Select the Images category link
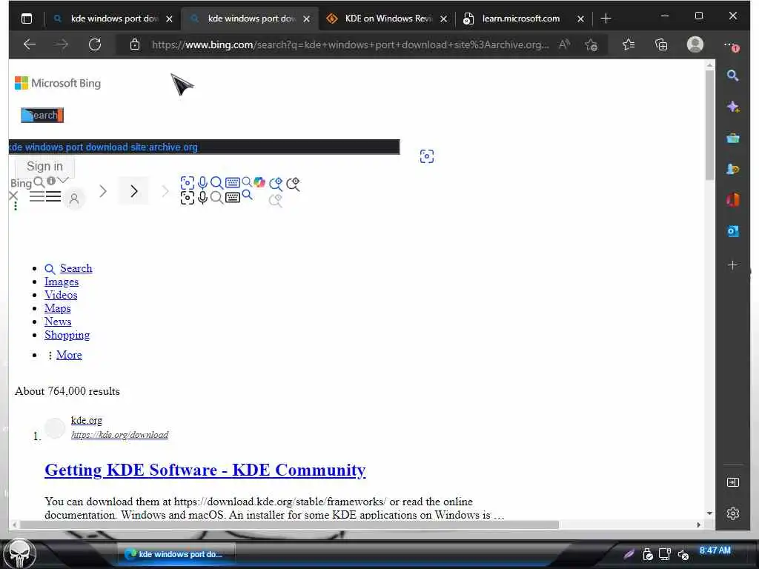759x569 pixels. 62,282
